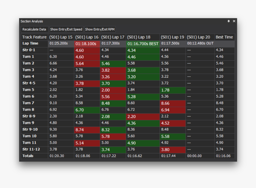Select the (S01) Lap 18 column header
Image resolution: width=256 pixels, height=188 pixels.
click(139, 37)
